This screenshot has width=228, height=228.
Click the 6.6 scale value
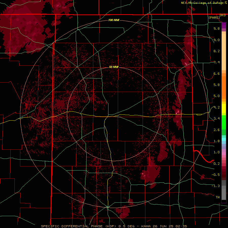point(217,73)
